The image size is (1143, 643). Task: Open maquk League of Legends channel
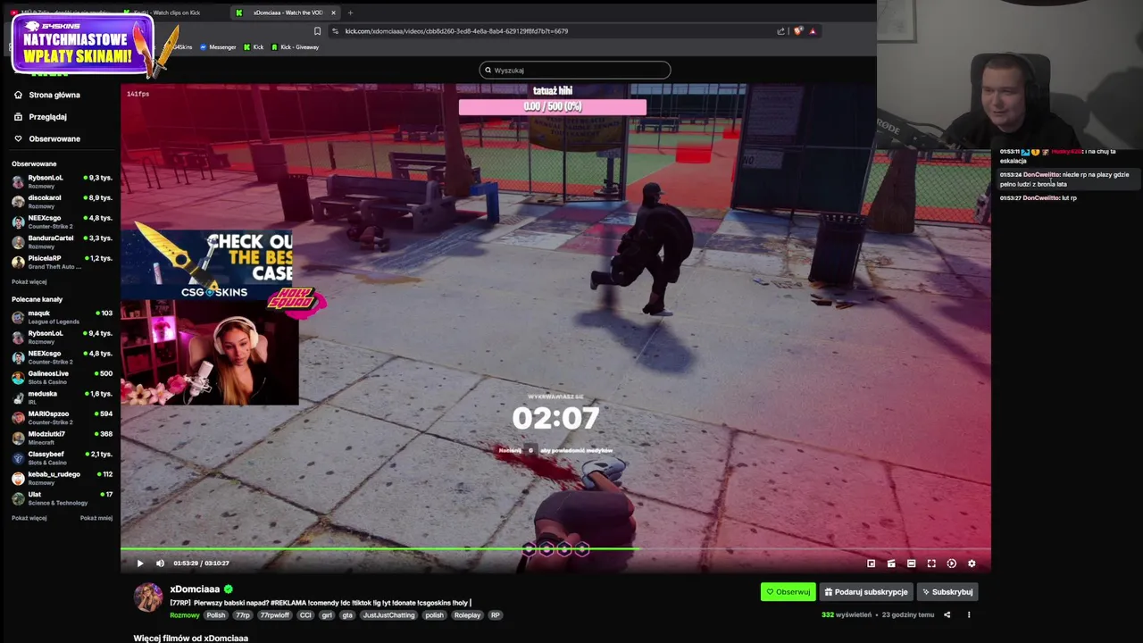coord(62,317)
